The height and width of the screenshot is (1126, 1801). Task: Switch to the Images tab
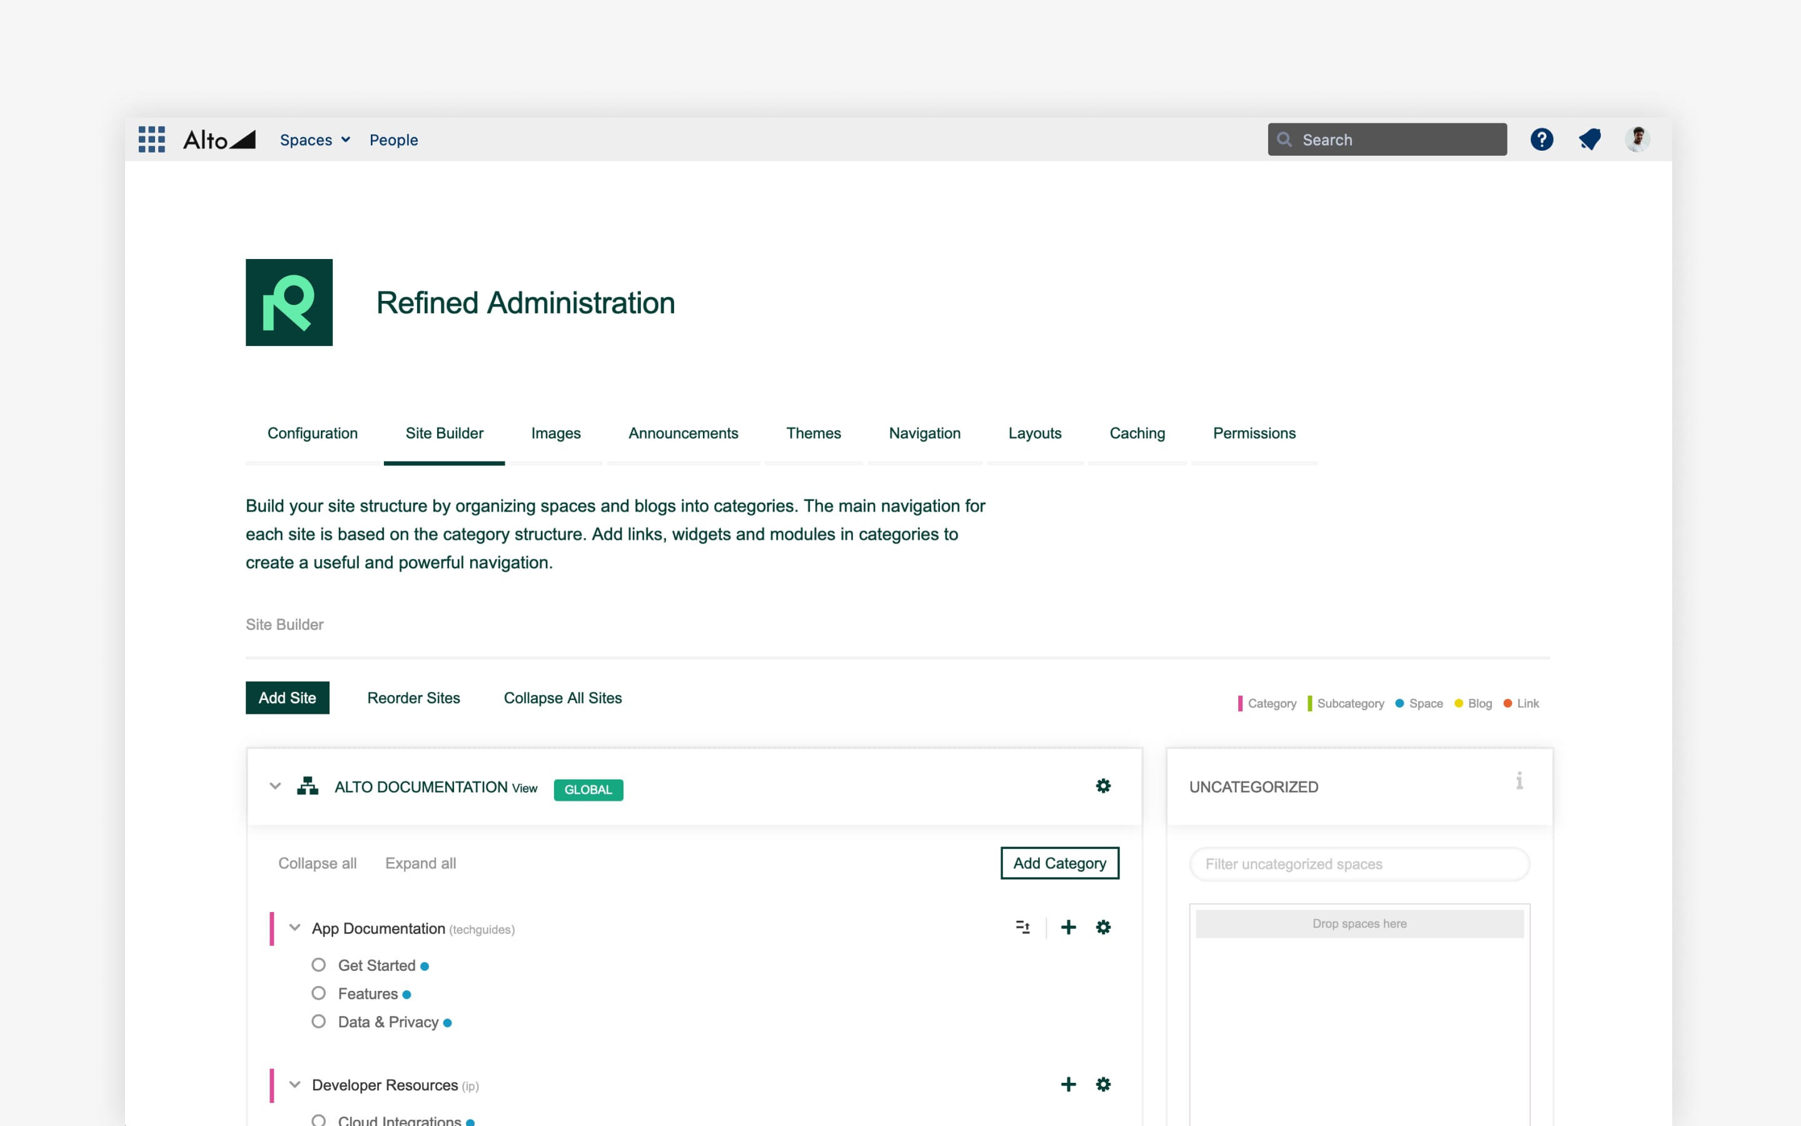[556, 434]
